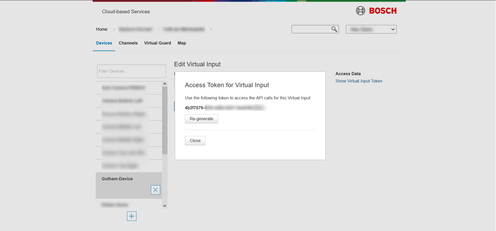Click the magnifier search icon

(x=334, y=29)
